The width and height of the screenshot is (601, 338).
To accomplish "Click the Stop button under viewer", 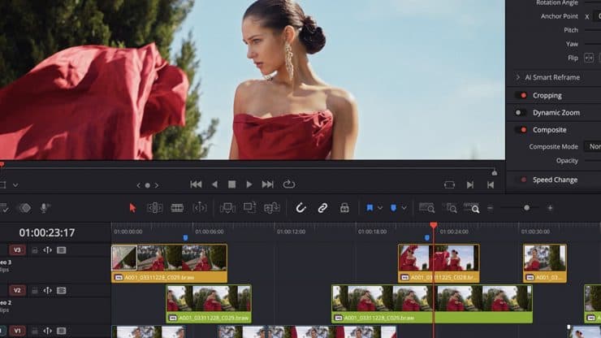I will [232, 184].
